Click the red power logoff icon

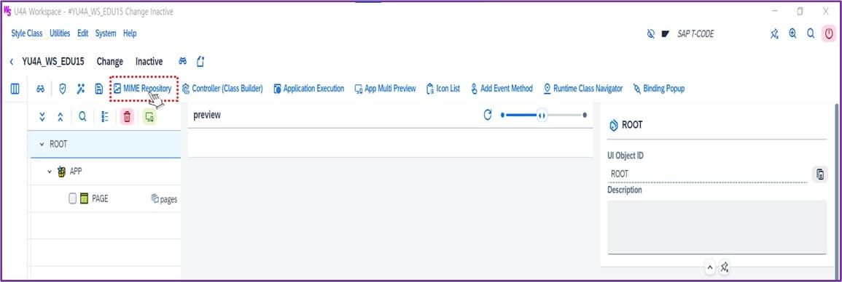click(x=829, y=33)
